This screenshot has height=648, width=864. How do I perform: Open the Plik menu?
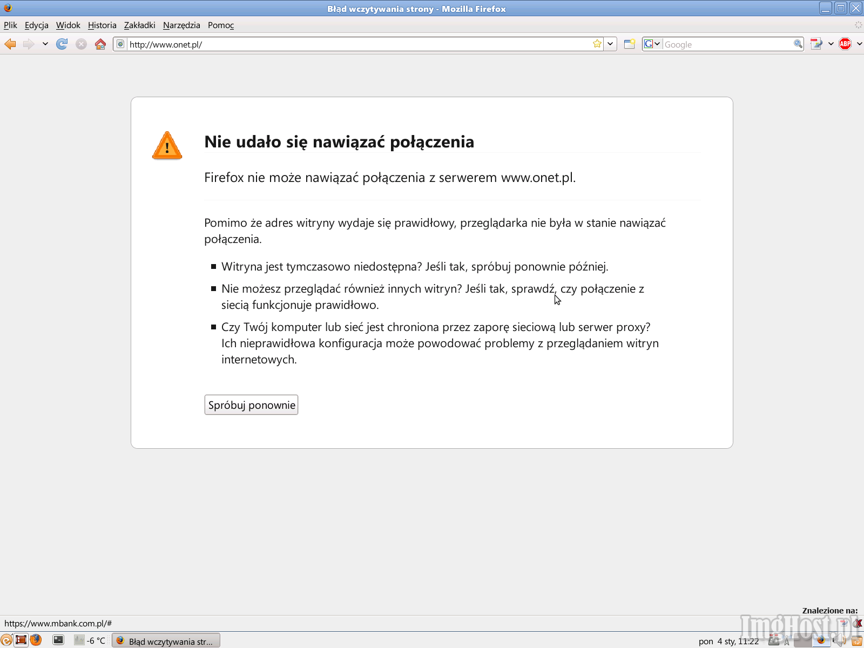10,25
